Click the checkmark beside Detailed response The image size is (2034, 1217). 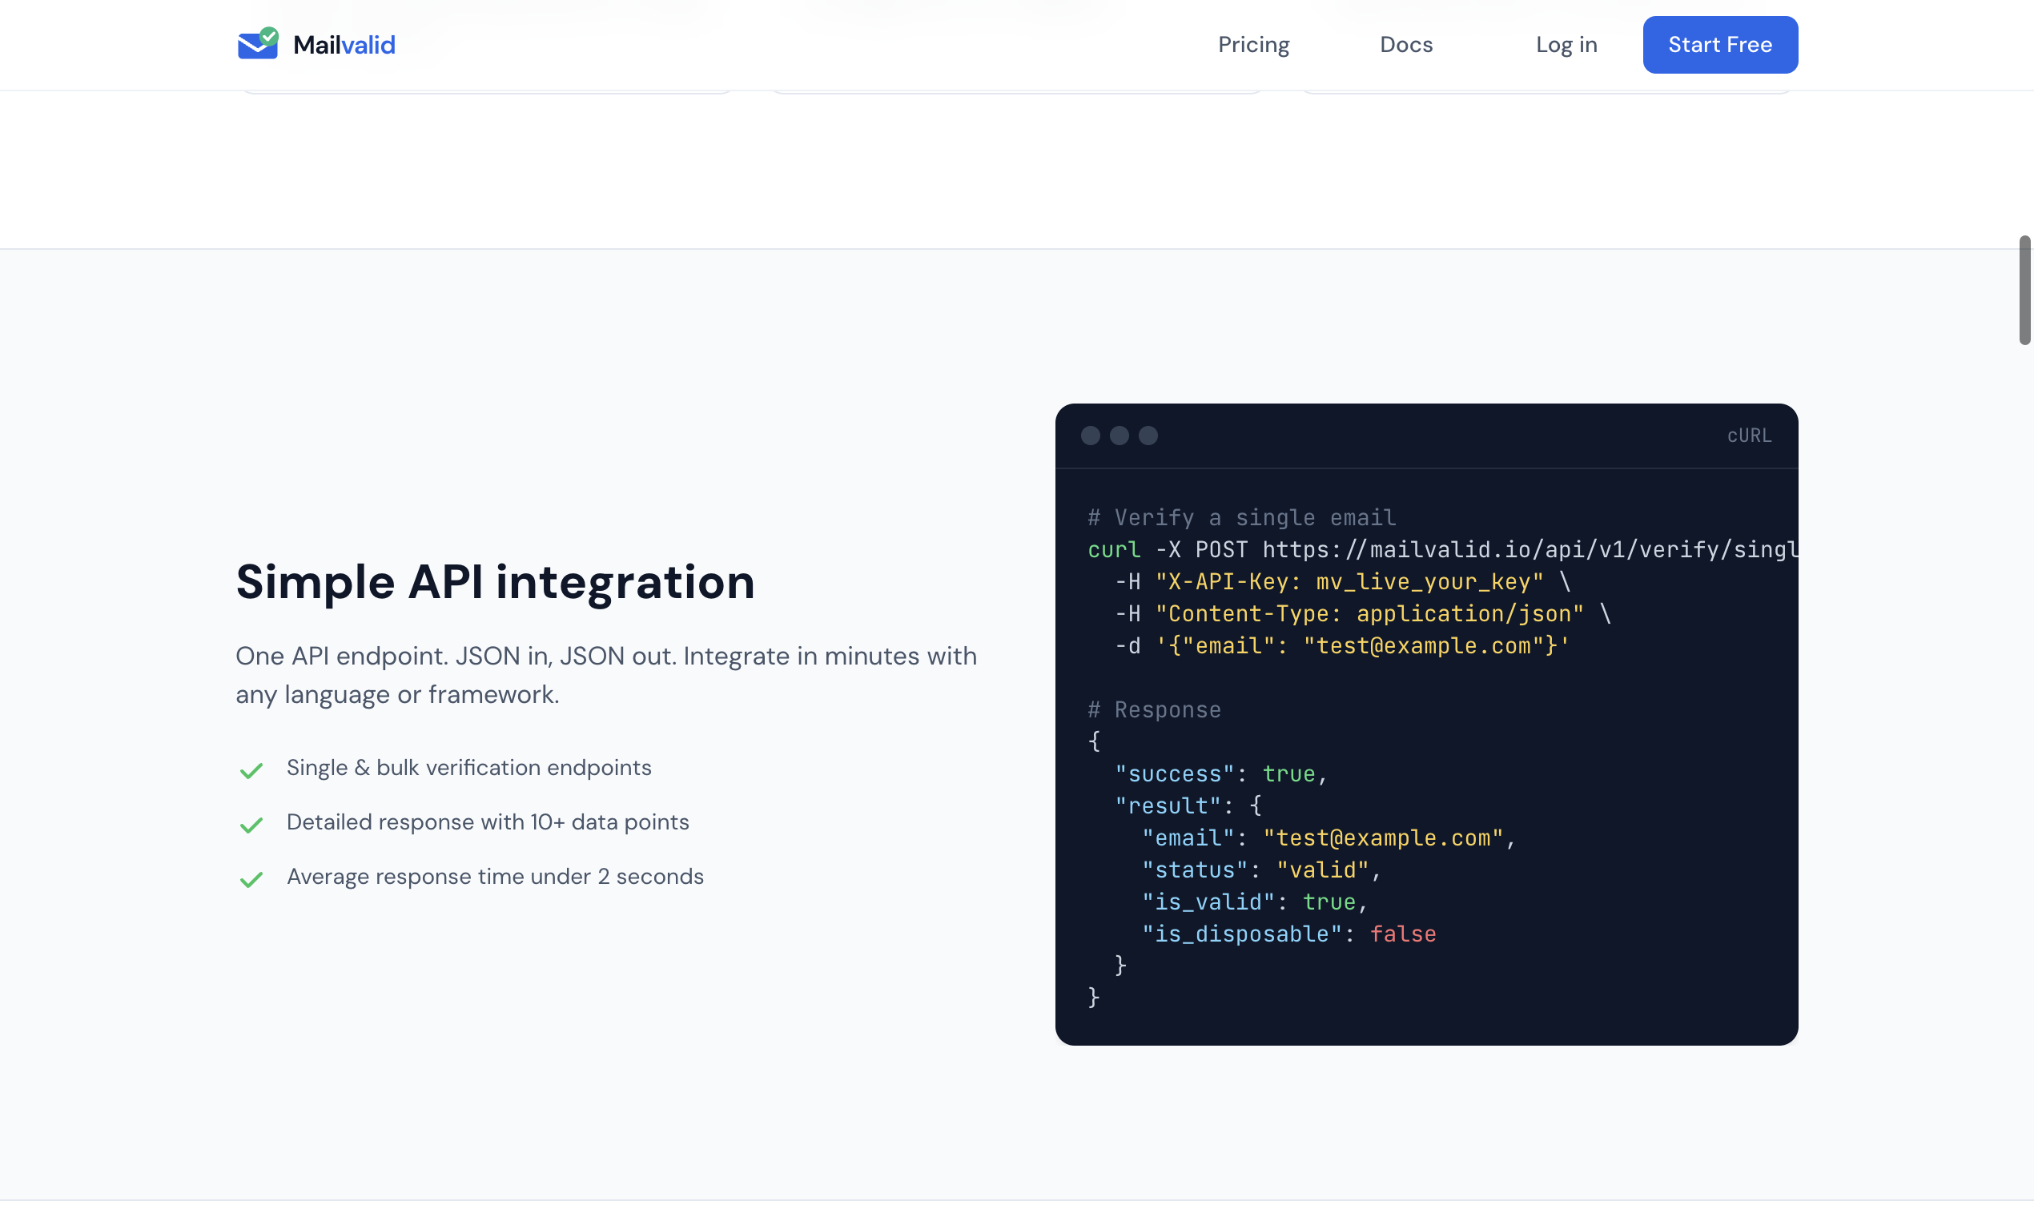251,824
